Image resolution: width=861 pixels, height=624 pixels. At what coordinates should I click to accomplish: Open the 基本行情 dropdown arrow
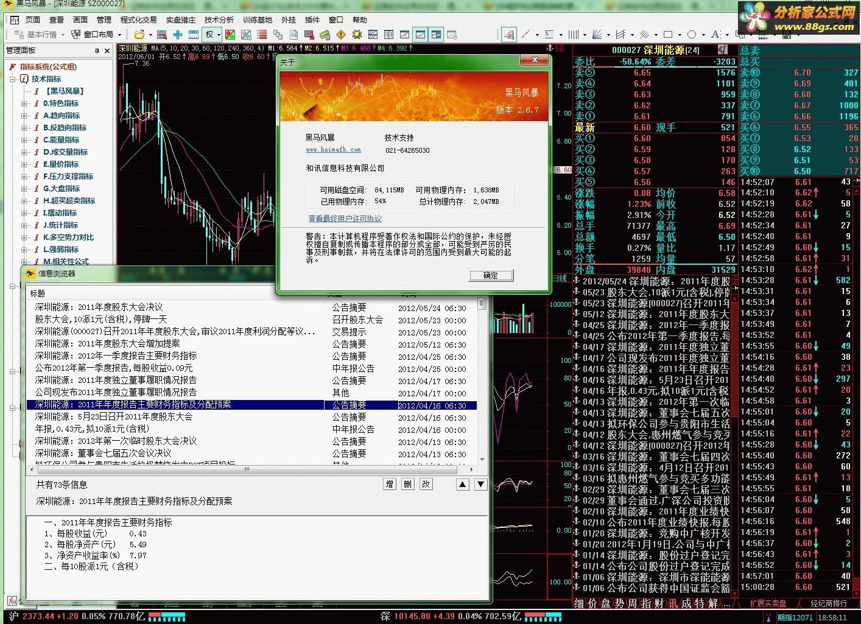click(x=63, y=35)
